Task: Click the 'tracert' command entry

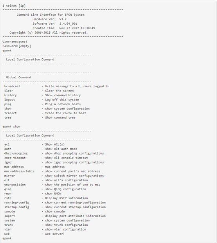Action: (x=11, y=113)
